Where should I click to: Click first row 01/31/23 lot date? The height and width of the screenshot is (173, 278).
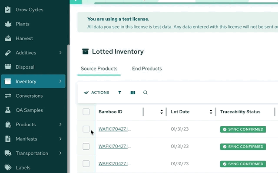click(179, 129)
